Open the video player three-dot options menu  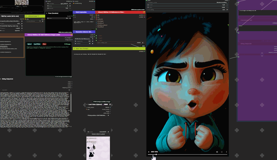(226, 152)
